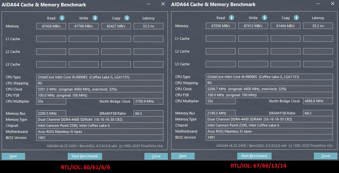Start Benchmark in the left window
Screen dimensions: 339x173
click(85, 156)
